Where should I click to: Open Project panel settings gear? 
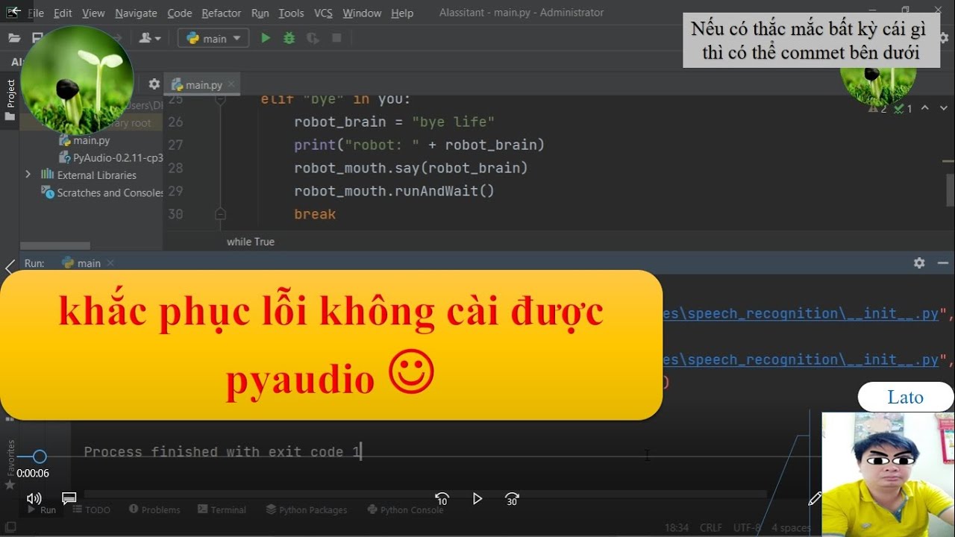click(x=154, y=84)
